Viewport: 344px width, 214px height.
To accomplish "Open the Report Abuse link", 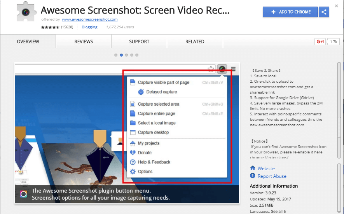I will click(272, 176).
